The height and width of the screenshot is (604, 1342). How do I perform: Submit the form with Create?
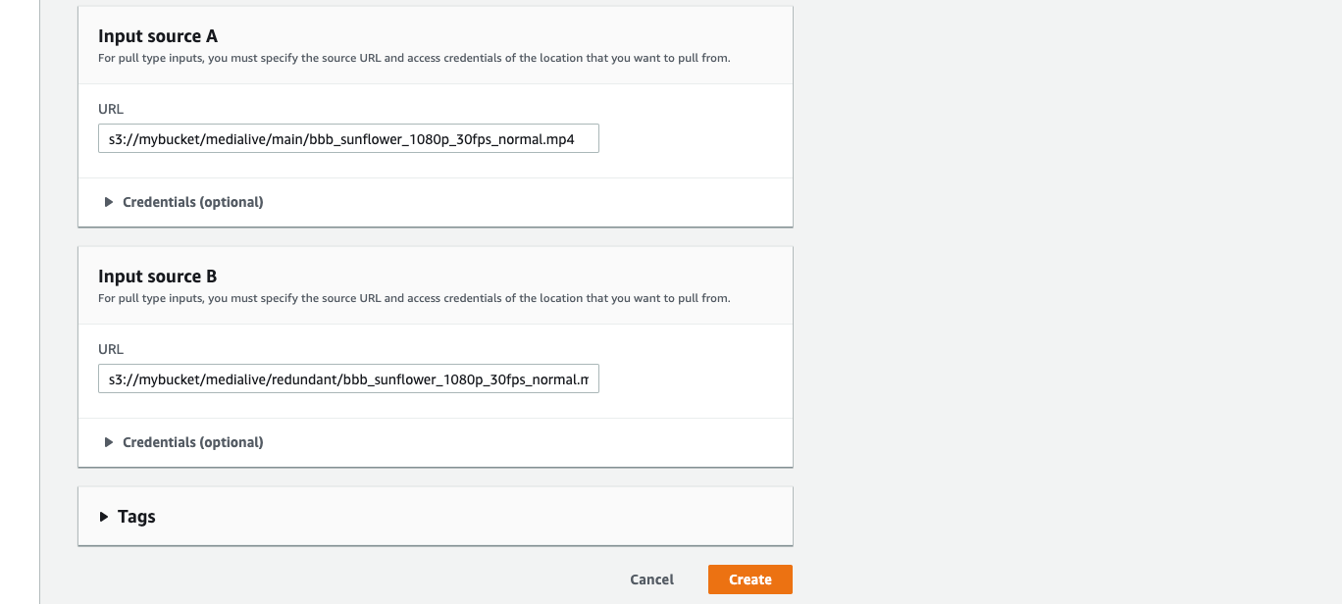(x=749, y=579)
